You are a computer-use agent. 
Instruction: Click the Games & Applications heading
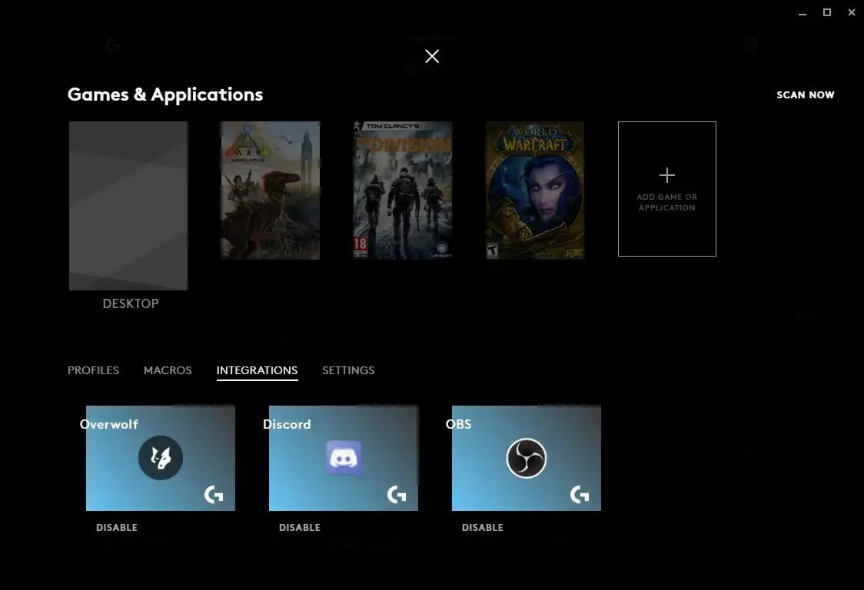point(165,94)
